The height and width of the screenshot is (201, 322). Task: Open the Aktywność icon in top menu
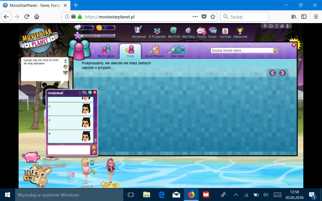pos(138,32)
